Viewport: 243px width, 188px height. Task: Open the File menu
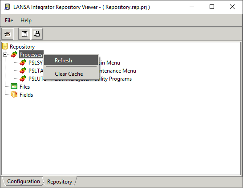(x=9, y=20)
